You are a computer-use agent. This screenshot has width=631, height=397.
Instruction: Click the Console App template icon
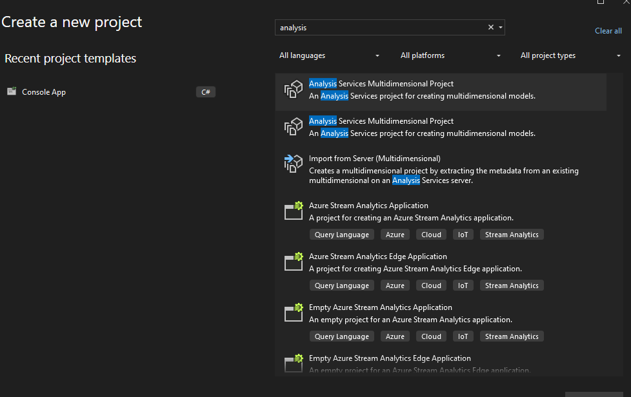[x=12, y=92]
